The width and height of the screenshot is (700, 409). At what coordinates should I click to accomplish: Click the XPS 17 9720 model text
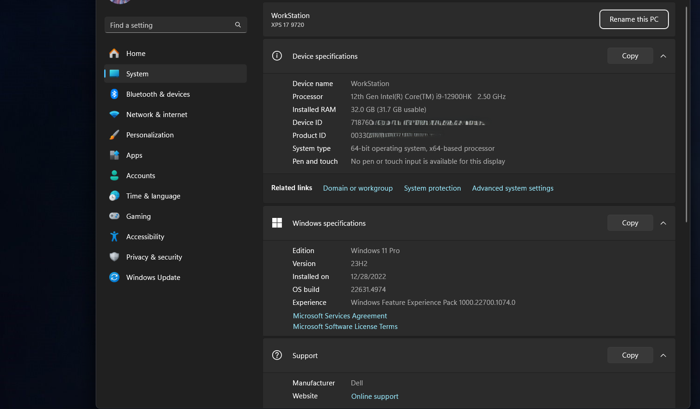(287, 25)
